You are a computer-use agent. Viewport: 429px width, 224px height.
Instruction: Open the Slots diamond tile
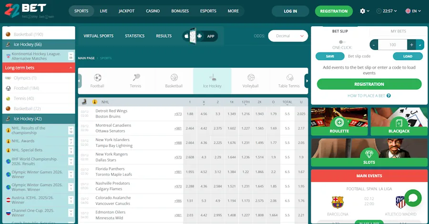369,153
